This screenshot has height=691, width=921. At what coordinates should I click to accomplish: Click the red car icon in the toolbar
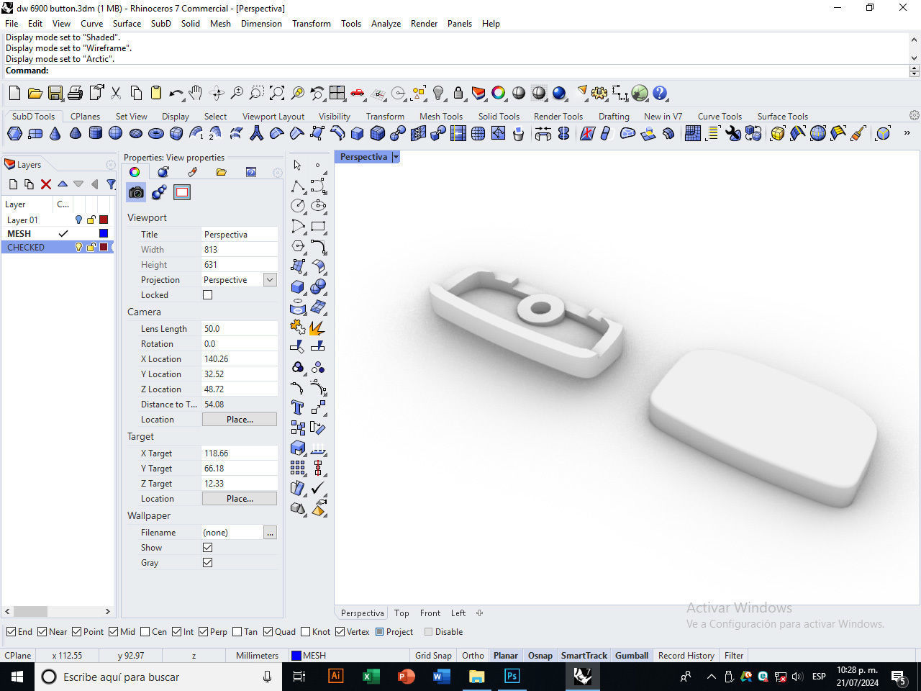358,93
